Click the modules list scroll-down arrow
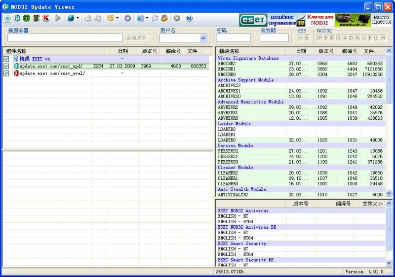 click(x=389, y=193)
